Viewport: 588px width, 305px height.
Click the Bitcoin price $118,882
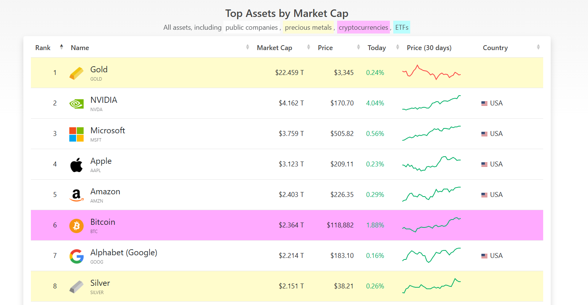point(340,225)
